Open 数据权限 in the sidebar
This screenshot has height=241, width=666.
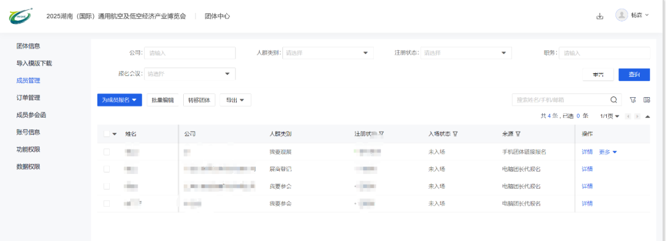28,167
